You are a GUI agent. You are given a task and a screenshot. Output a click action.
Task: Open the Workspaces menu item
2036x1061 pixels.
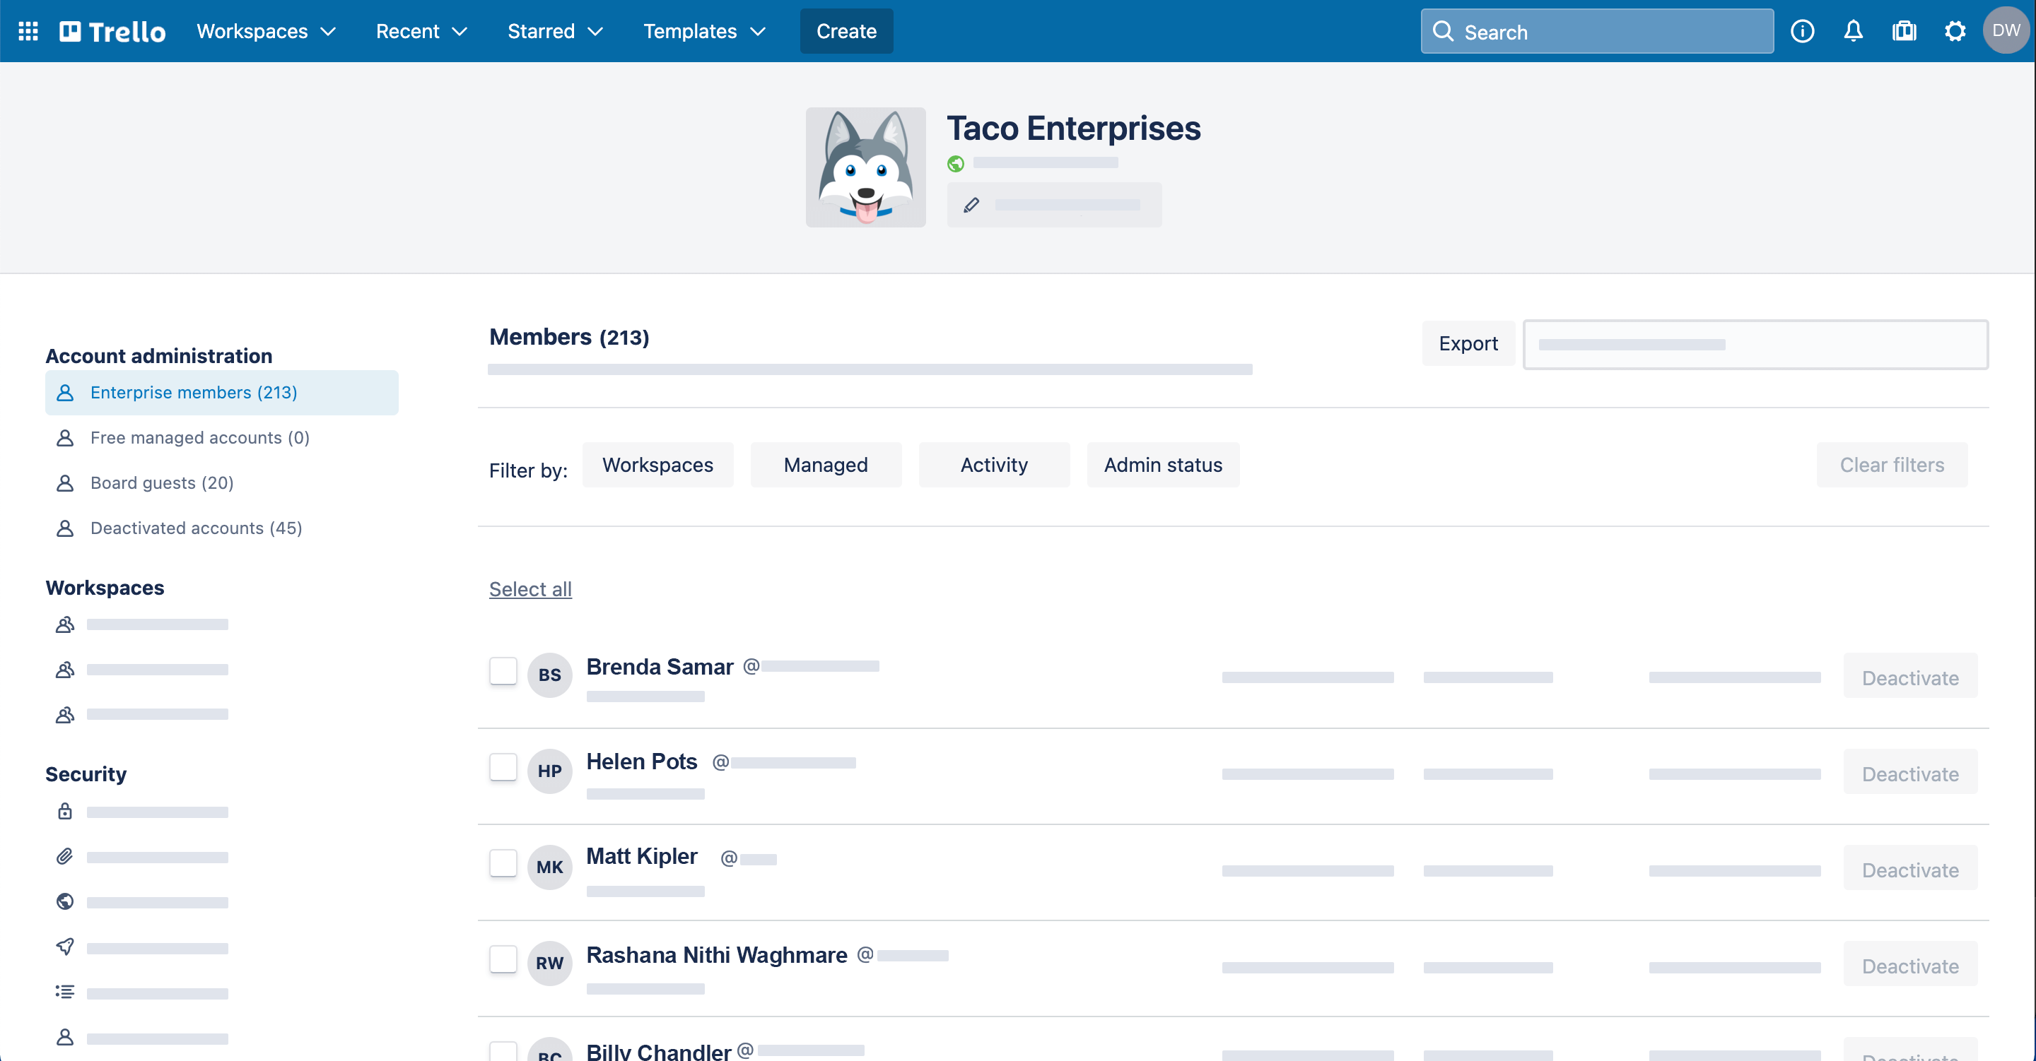tap(267, 31)
